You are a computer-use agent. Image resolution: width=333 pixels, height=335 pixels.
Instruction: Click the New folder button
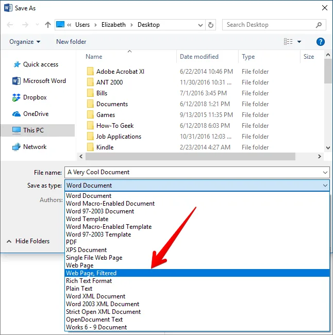[x=71, y=42]
